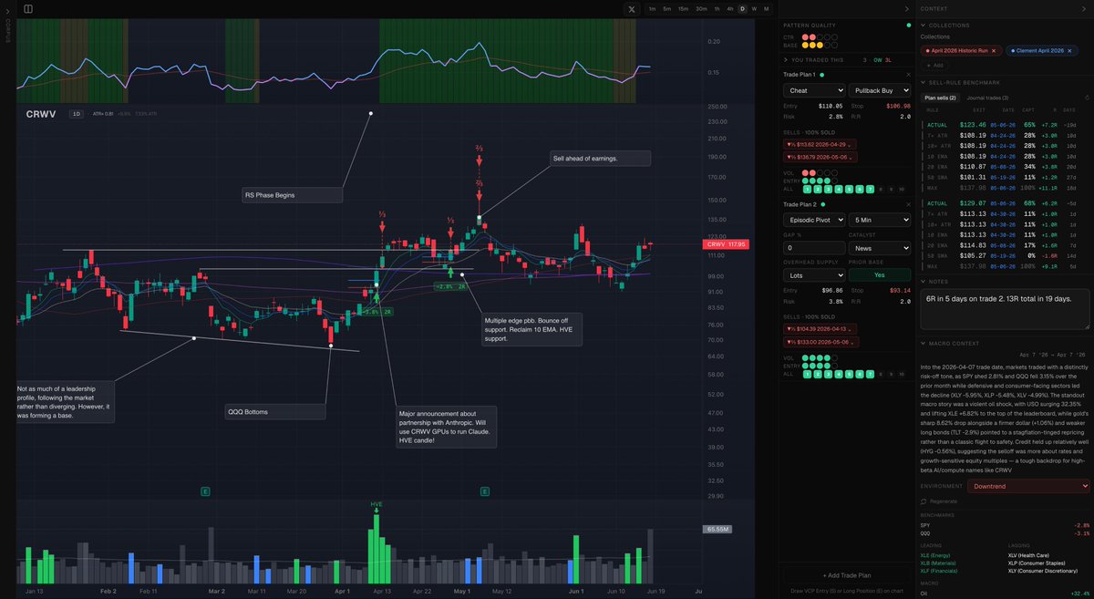Viewport: 1094px width, 599px height.
Task: Close Trade Plan 2
Action: [x=909, y=203]
